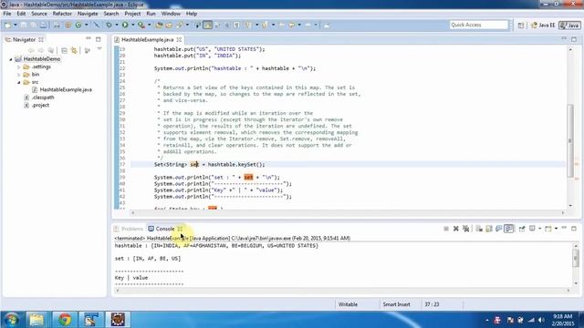
Task: Switch to Java perspective
Action: click(x=569, y=26)
